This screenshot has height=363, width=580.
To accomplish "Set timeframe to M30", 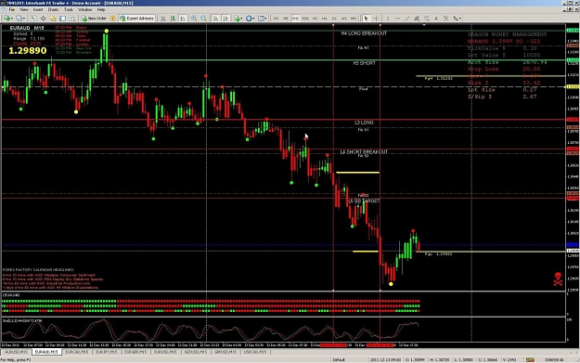I will (x=305, y=19).
